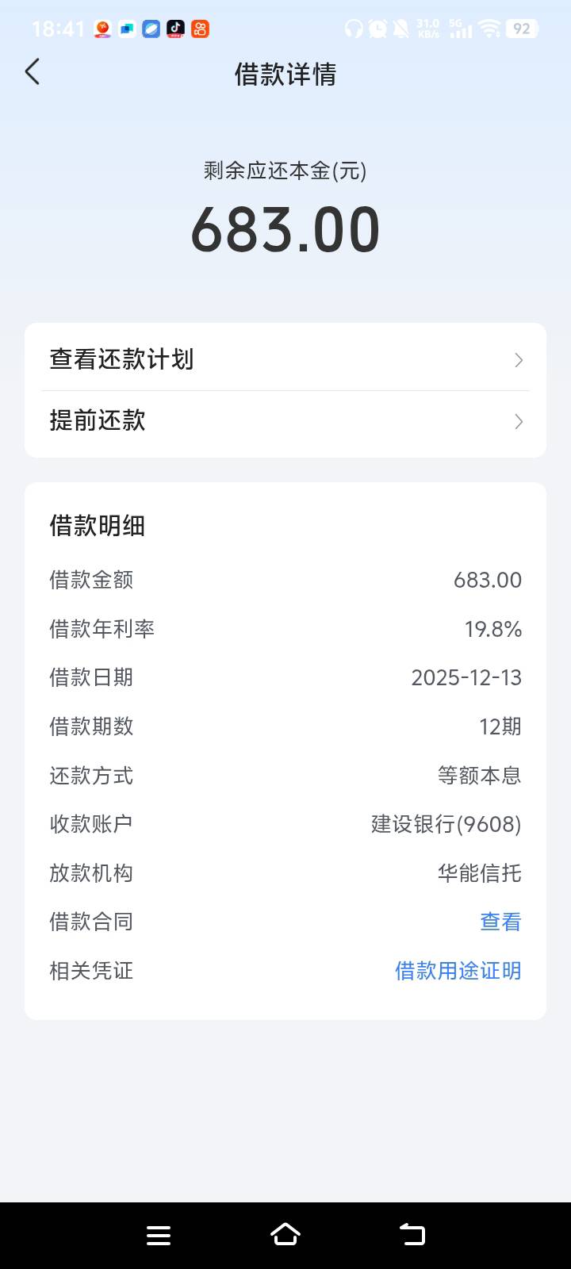The image size is (571, 1269).
Task: Tap the status bar clock 18:41
Action: tap(58, 29)
